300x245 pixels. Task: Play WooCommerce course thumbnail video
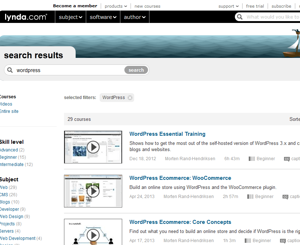[93, 191]
